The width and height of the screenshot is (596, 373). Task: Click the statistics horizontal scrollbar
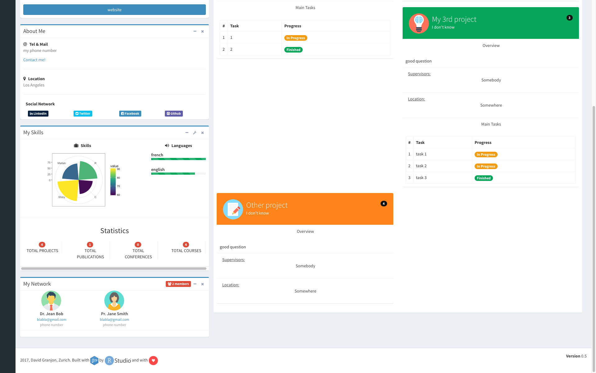coord(114,268)
